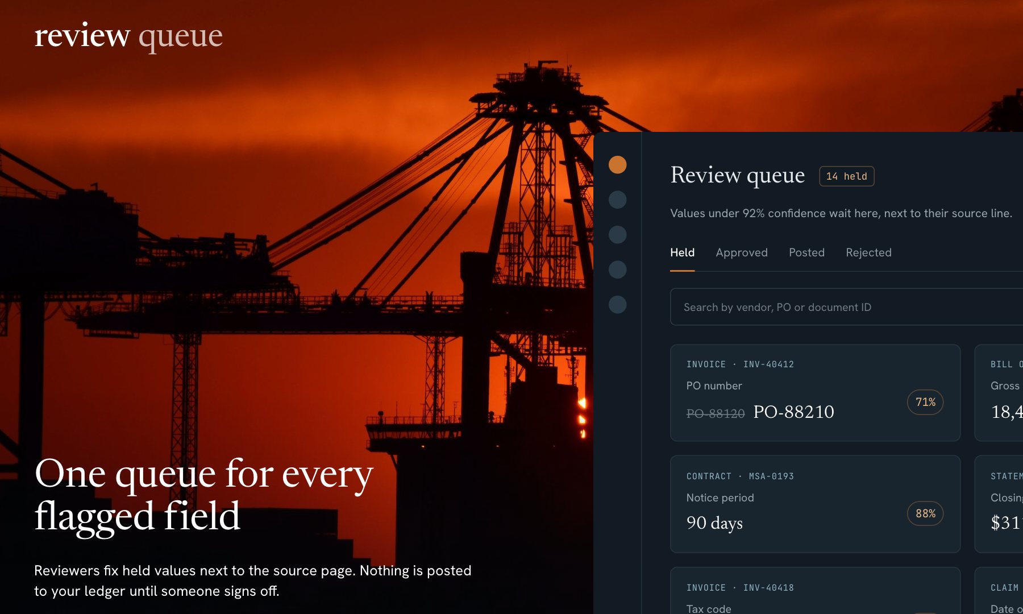Open the INV-40418 invoice card
Image resolution: width=1023 pixels, height=614 pixels.
click(815, 591)
